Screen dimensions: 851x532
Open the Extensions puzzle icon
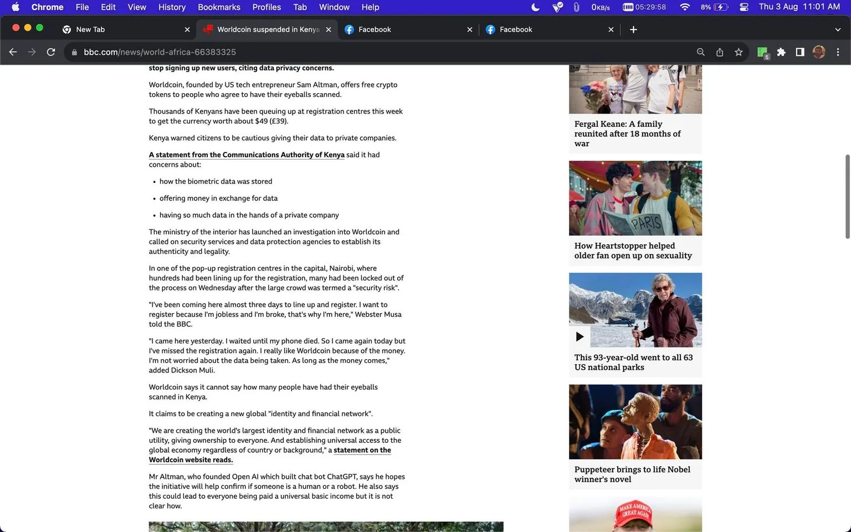[x=781, y=52]
